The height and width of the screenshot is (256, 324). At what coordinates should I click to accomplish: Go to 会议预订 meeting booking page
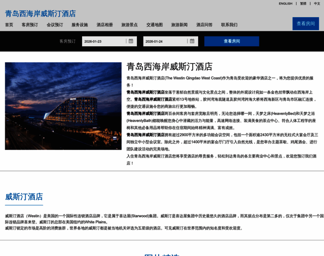[x=55, y=25]
